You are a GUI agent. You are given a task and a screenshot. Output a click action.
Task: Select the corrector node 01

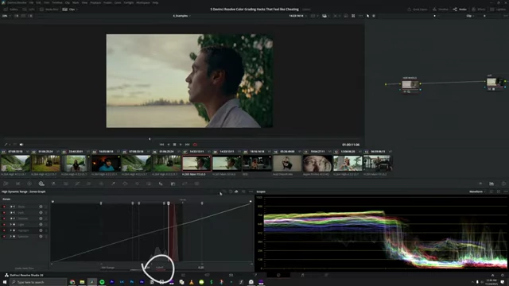pos(410,85)
